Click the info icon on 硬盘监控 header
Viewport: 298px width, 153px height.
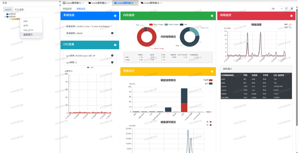[x=212, y=72]
